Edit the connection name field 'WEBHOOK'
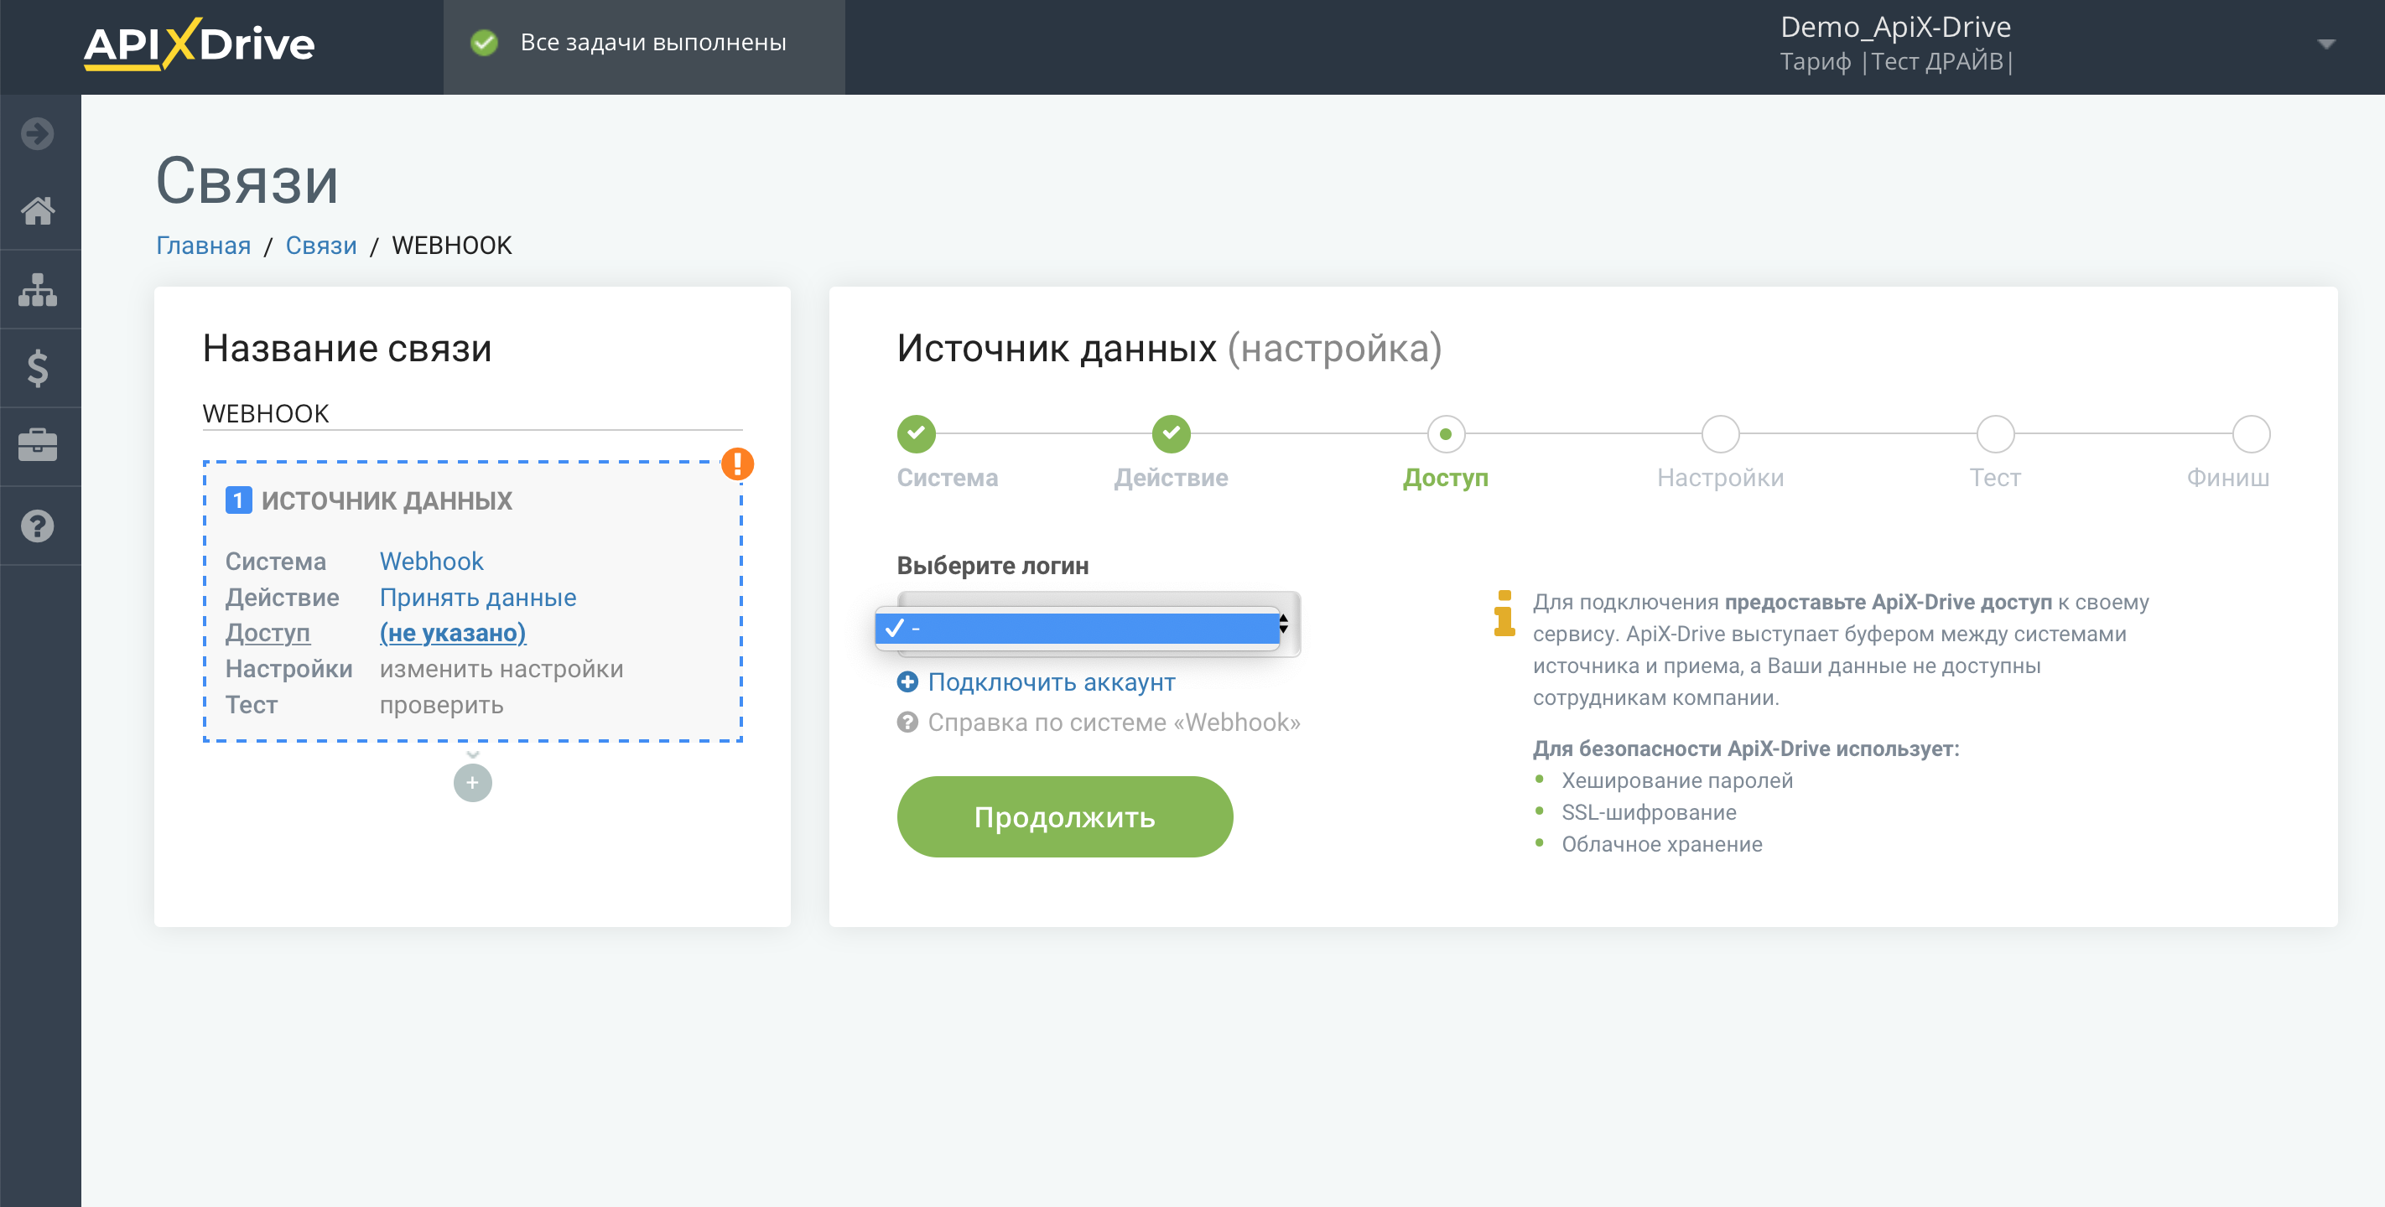This screenshot has width=2385, height=1207. (472, 414)
